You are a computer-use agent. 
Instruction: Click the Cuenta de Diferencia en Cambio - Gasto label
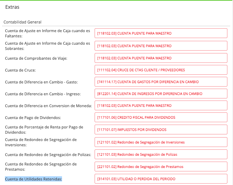pyautogui.click(x=41, y=82)
